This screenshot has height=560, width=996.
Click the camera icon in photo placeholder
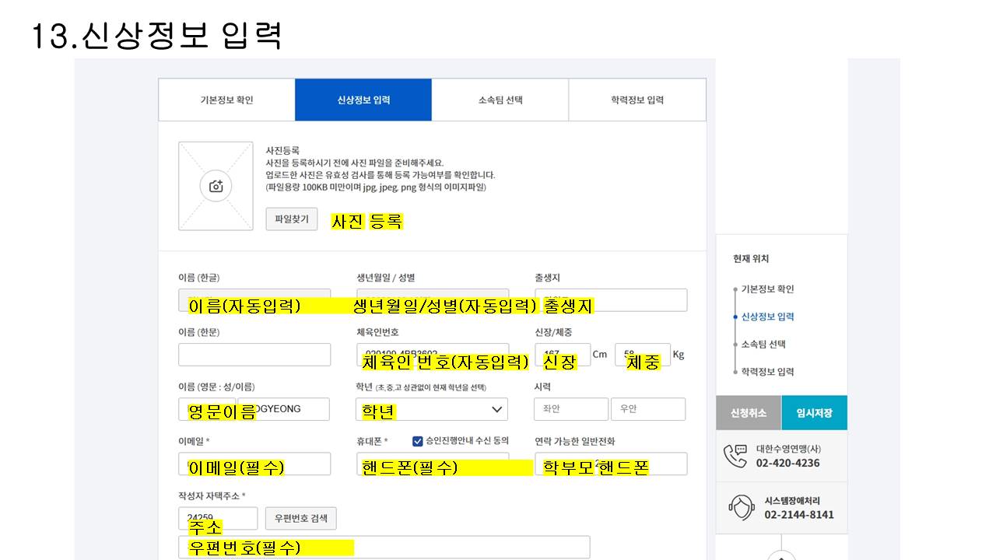tap(216, 186)
